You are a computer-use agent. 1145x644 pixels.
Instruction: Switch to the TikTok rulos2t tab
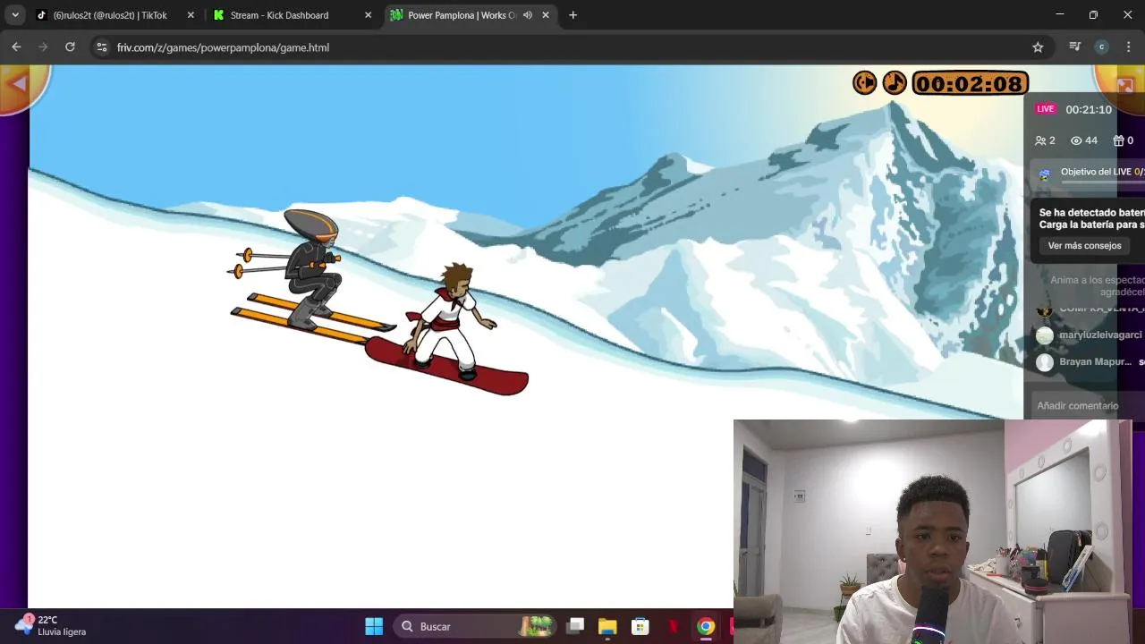pos(110,15)
